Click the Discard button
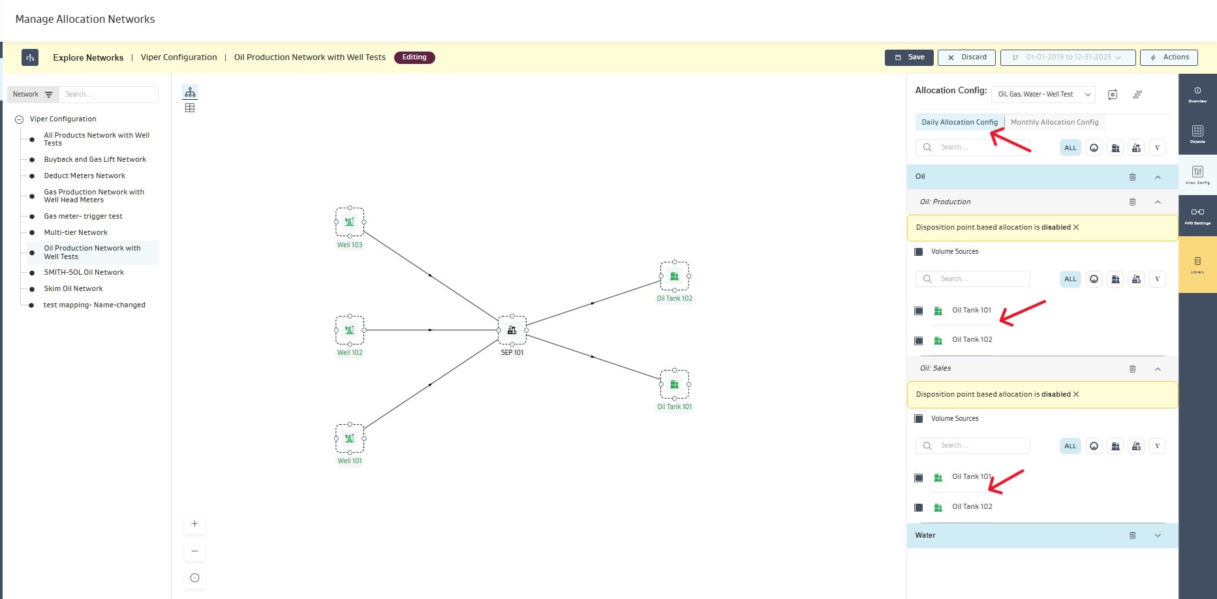1217x599 pixels. click(x=966, y=57)
